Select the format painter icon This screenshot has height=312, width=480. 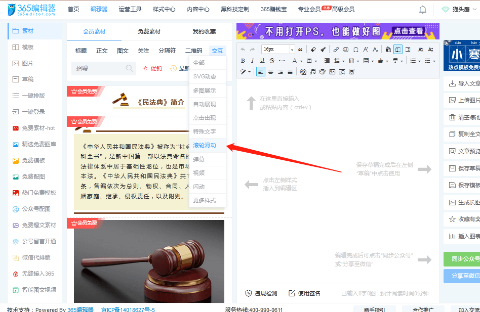coord(323,50)
